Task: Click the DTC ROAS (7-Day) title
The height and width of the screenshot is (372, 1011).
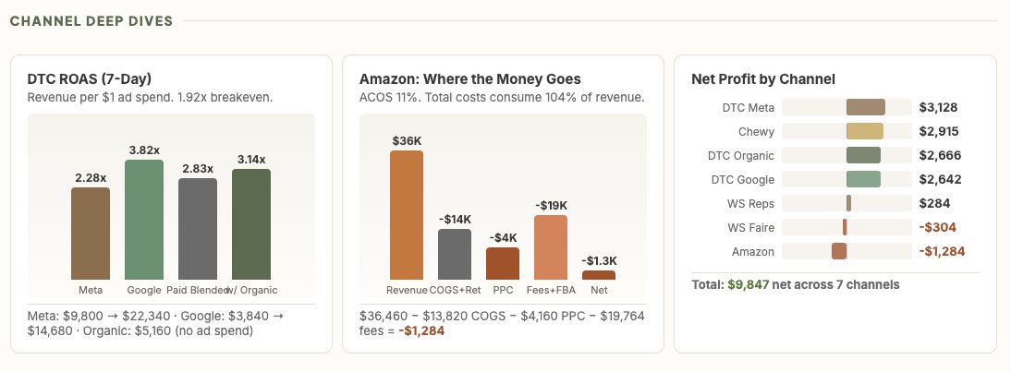Action: point(90,79)
